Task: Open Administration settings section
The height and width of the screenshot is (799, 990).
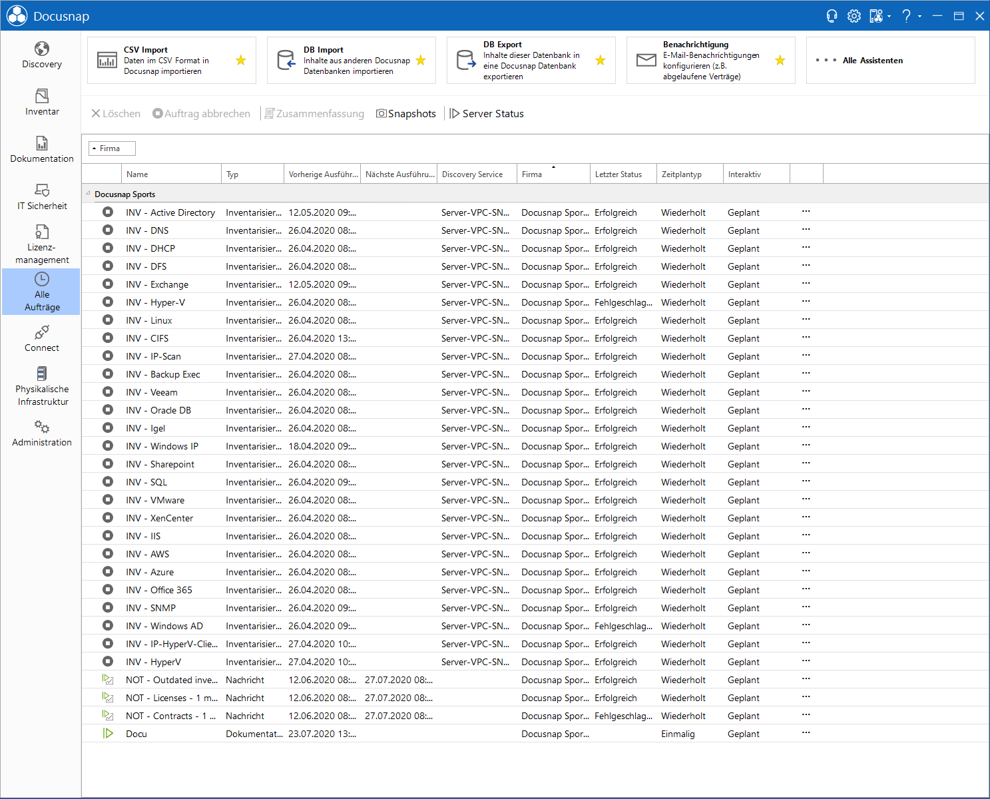Action: [41, 433]
